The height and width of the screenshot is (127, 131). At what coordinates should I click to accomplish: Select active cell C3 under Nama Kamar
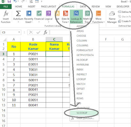pos(54,54)
